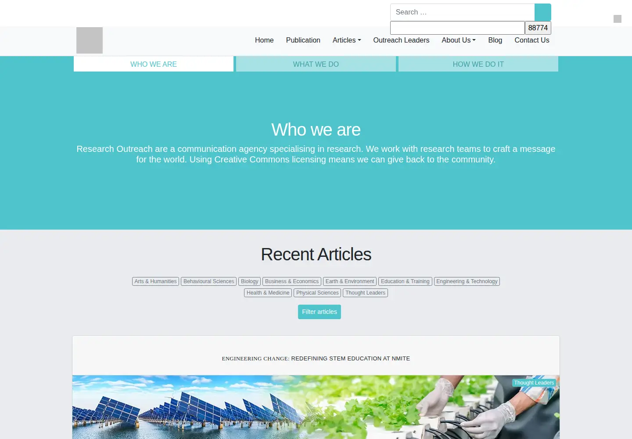This screenshot has width=632, height=439.
Task: Click the Thought Leaders badge on article image
Action: pos(534,383)
